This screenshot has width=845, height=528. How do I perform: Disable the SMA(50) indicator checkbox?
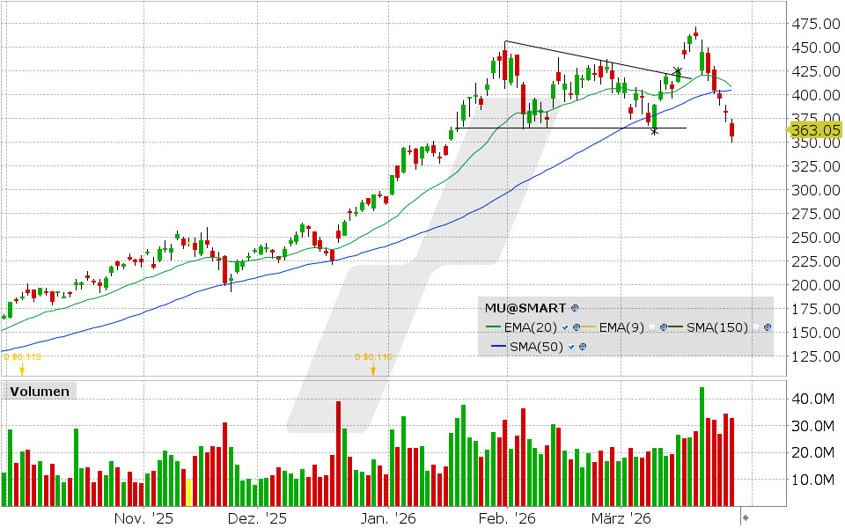pyautogui.click(x=570, y=347)
